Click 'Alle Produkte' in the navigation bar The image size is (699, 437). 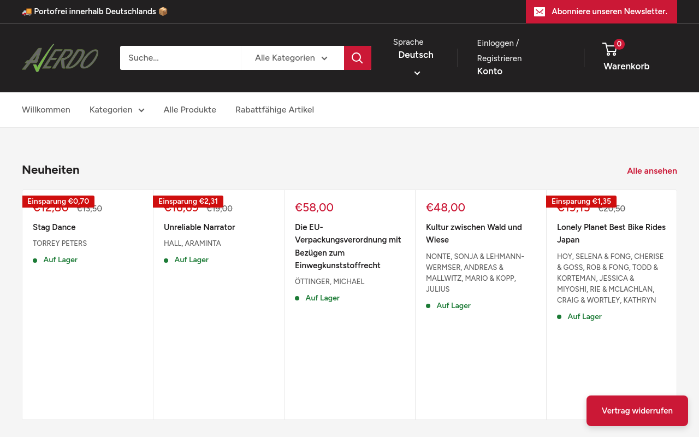coord(189,110)
